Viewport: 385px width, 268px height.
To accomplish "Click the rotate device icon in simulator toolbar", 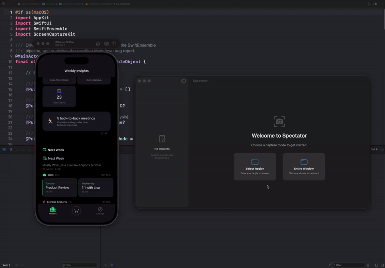I will click(114, 44).
